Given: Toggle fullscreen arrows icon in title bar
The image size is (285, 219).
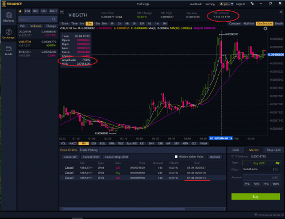Looking at the screenshot, I should coord(252,3).
